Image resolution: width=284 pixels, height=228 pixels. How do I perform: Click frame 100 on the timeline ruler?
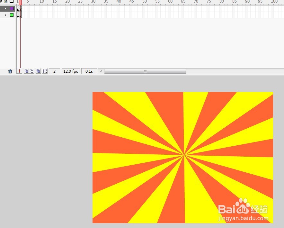tap(274, 2)
